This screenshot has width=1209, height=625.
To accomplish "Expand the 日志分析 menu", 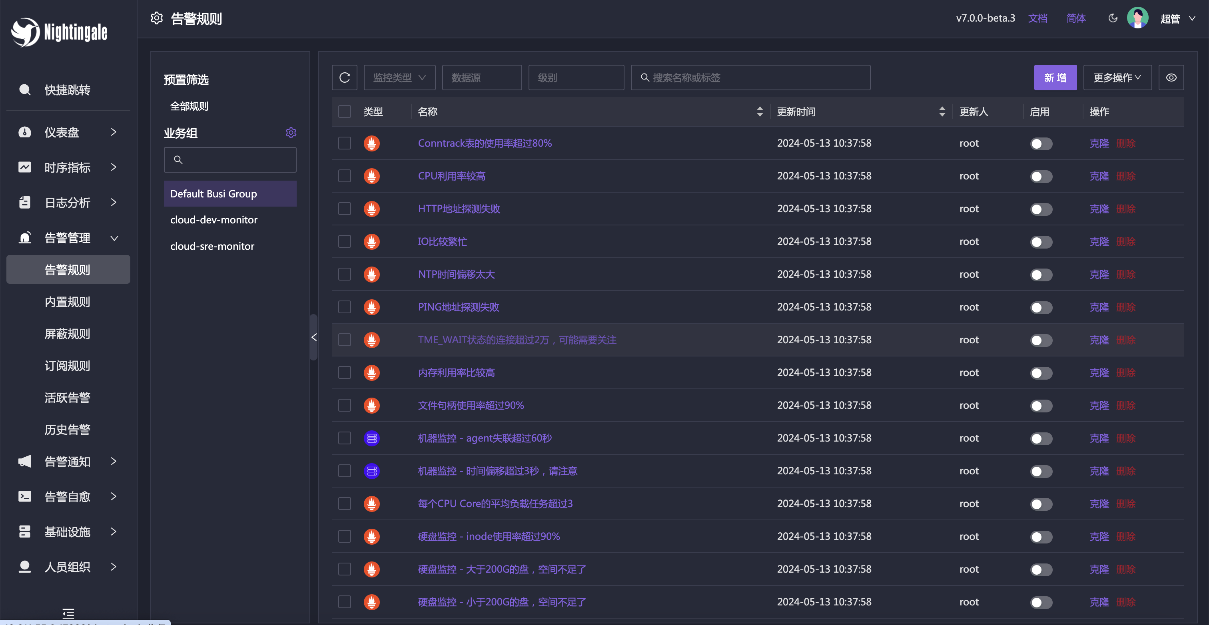I will click(68, 202).
